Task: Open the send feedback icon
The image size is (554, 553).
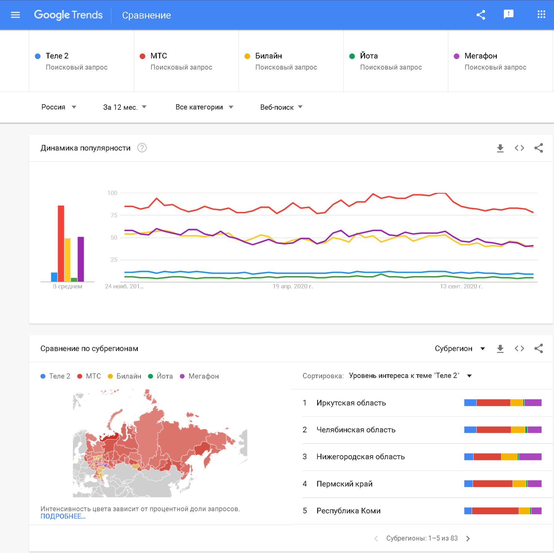Action: pos(508,14)
